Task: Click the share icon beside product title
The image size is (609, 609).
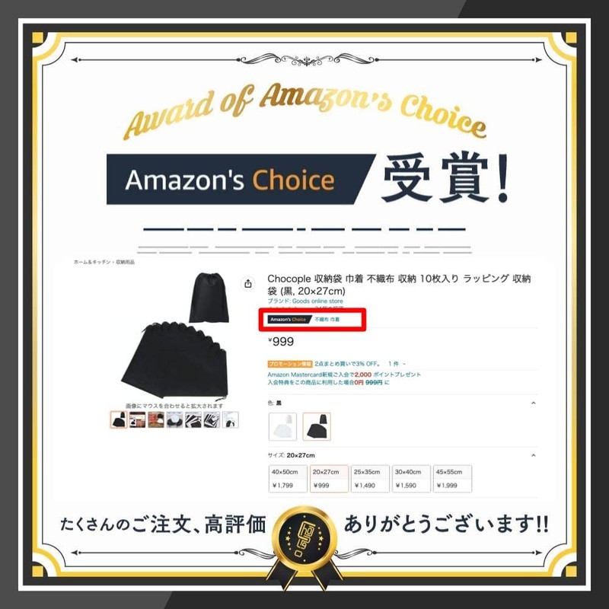Action: 248,283
